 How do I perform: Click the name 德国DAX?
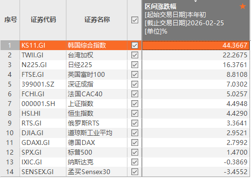pos(82,142)
